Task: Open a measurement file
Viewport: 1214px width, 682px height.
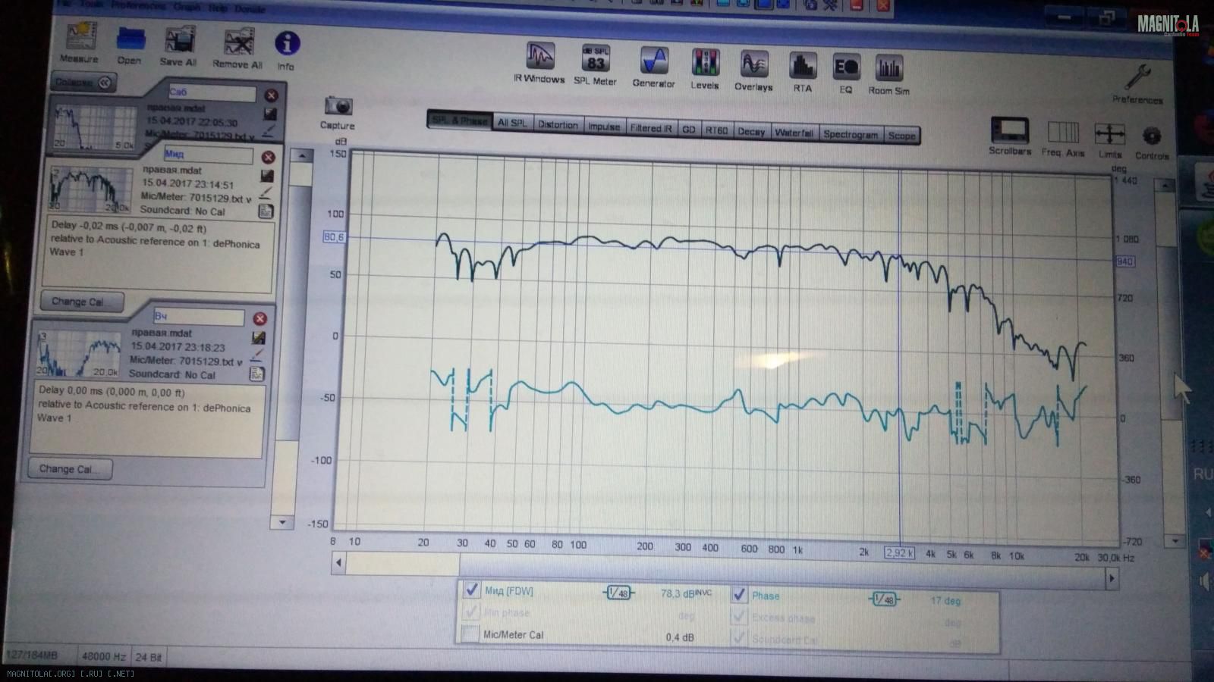Action: pos(130,45)
